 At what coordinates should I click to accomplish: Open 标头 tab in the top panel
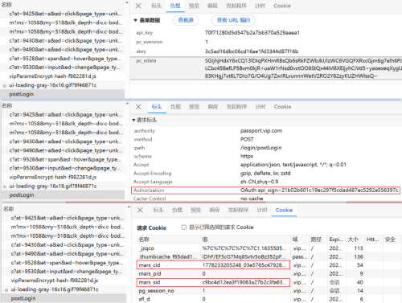[156, 6]
